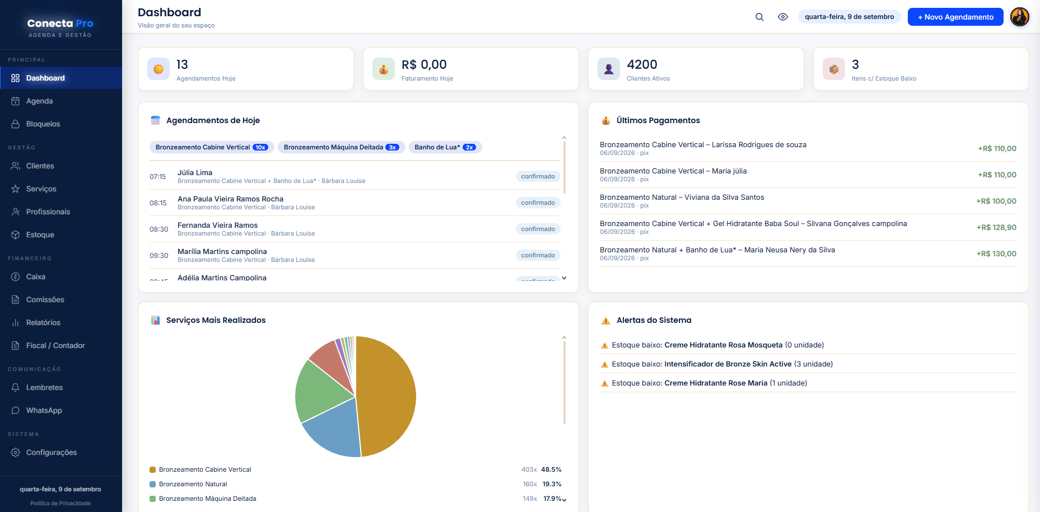Click confirmado status for Fernanda Vieira Ramos
Viewport: 1040px width, 512px height.
click(538, 229)
